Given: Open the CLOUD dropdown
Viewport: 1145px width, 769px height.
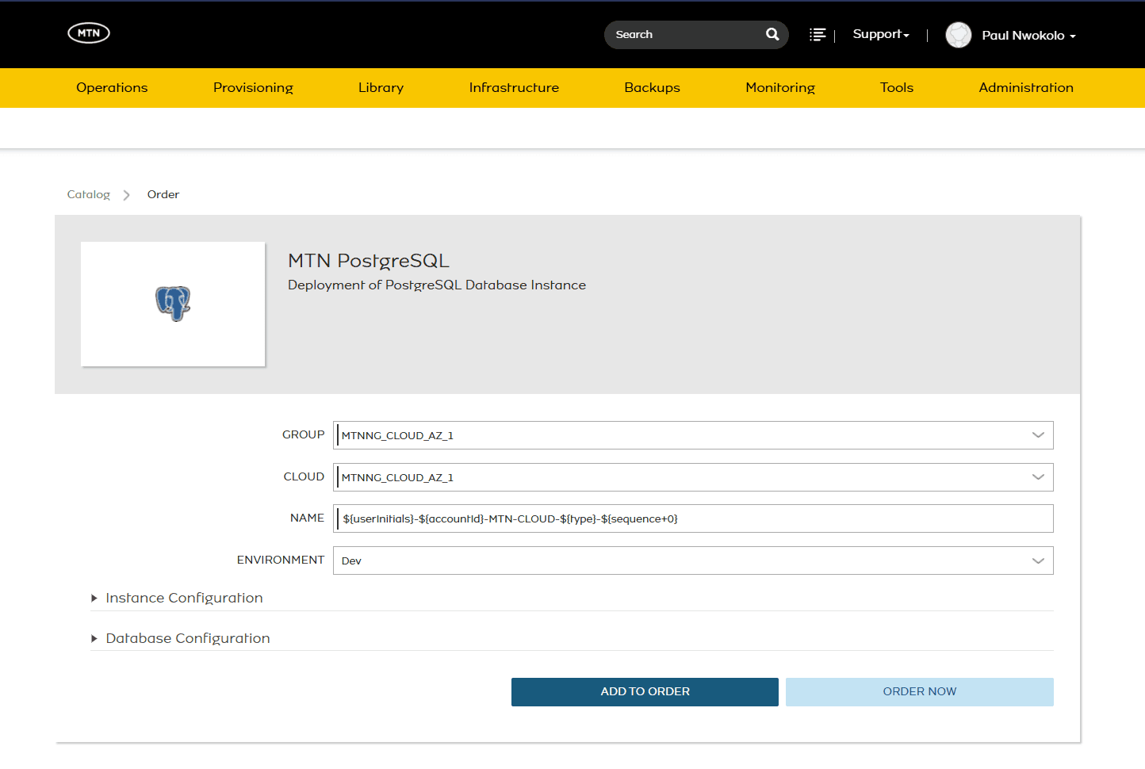Looking at the screenshot, I should tap(693, 477).
